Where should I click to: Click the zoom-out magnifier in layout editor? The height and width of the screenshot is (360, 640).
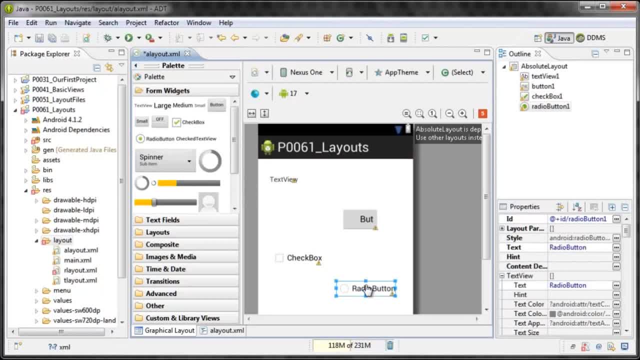pyautogui.click(x=449, y=113)
